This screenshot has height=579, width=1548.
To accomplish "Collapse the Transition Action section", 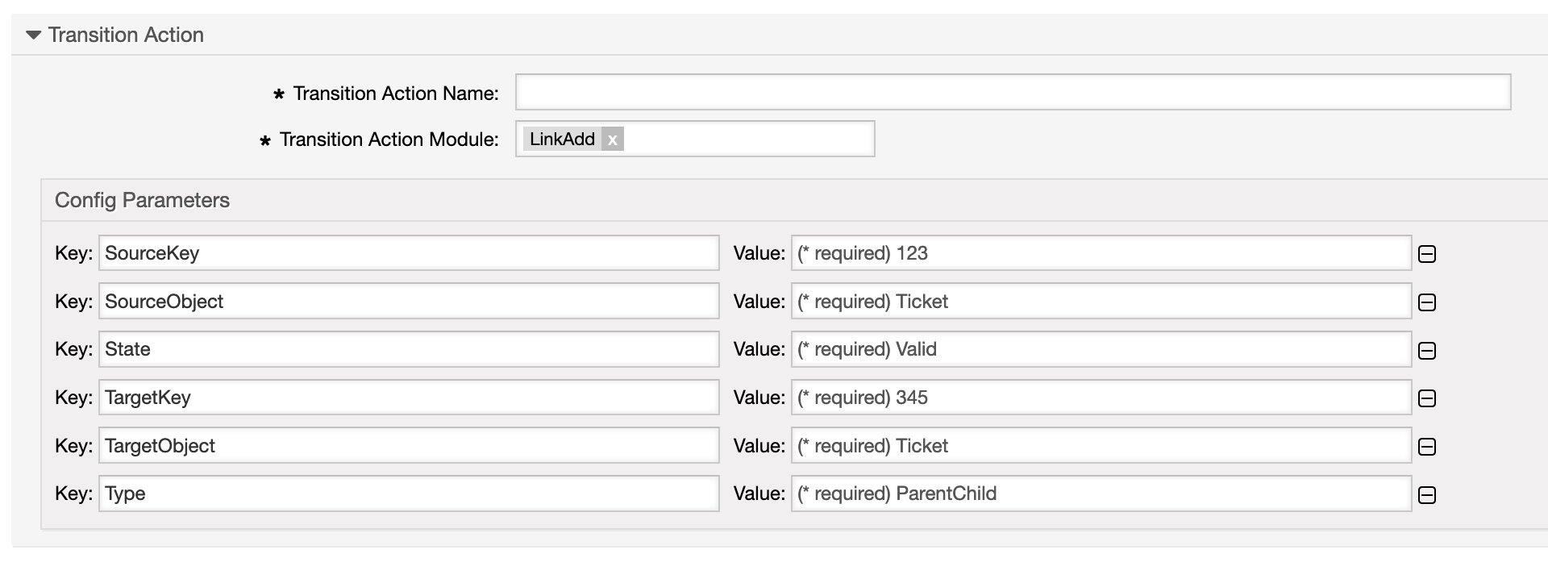I will [x=33, y=35].
